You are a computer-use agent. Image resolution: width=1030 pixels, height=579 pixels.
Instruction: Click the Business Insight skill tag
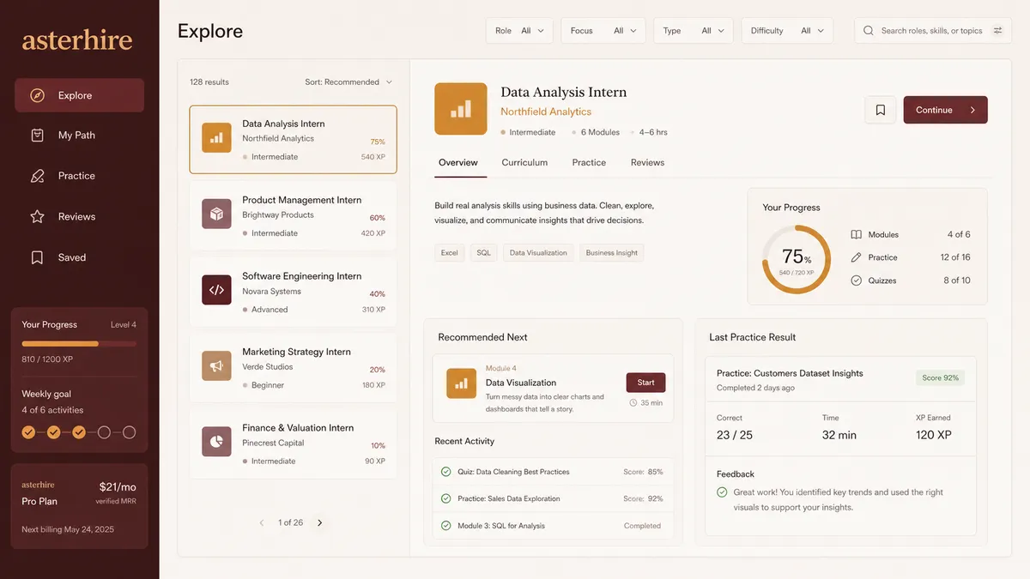pyautogui.click(x=612, y=253)
